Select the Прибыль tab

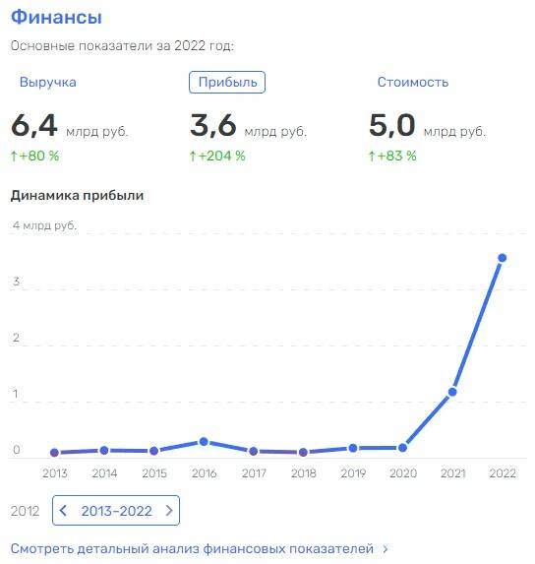tap(227, 82)
